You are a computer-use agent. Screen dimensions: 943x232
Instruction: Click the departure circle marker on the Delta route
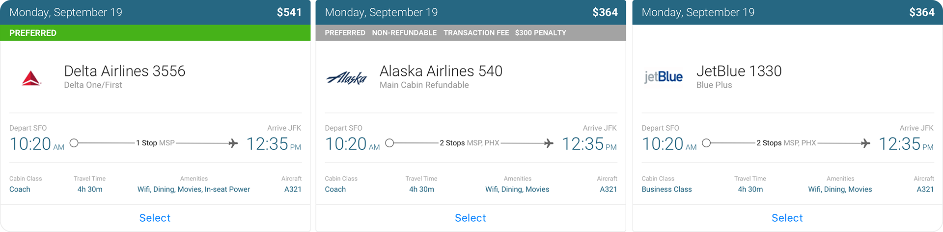coord(74,143)
